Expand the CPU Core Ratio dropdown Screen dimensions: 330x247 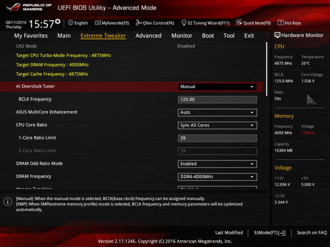point(217,125)
